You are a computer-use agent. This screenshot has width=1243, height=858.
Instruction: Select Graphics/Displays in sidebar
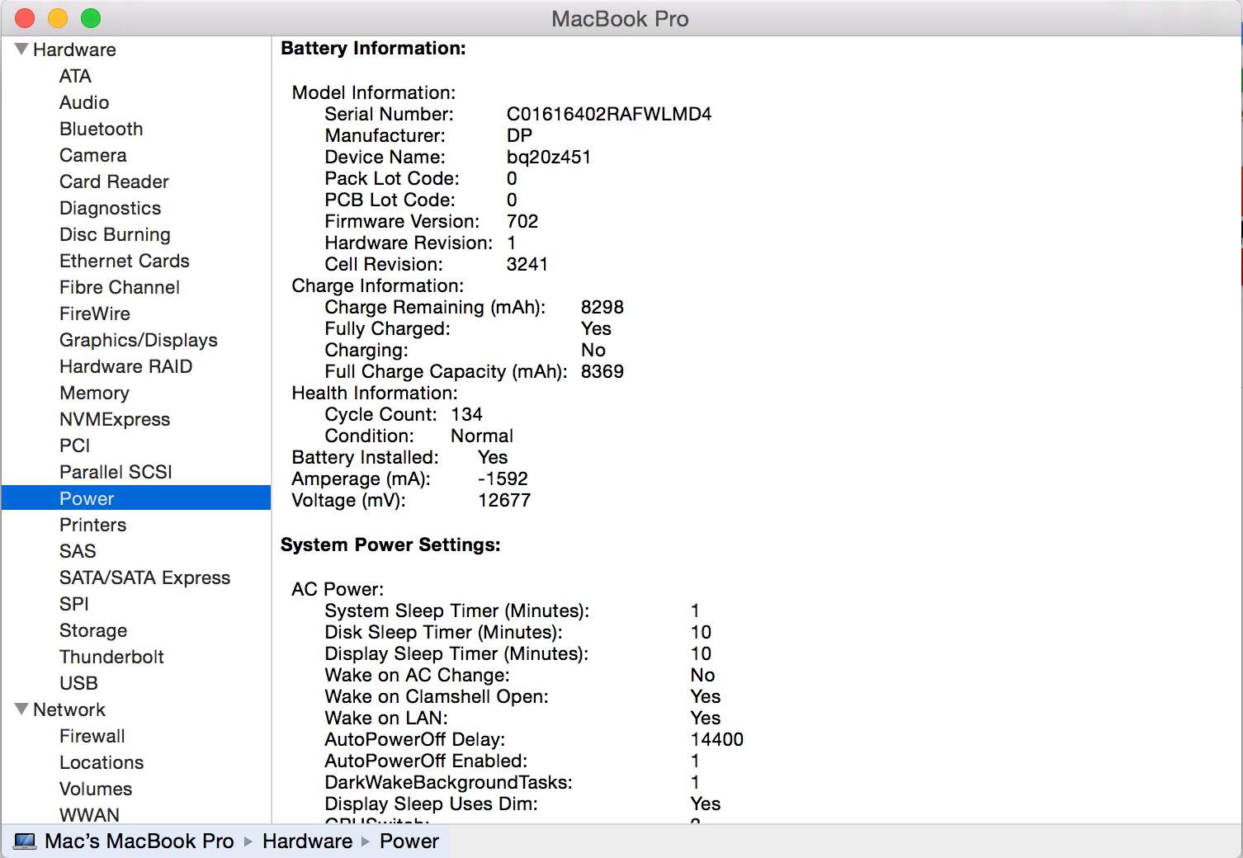coord(139,340)
